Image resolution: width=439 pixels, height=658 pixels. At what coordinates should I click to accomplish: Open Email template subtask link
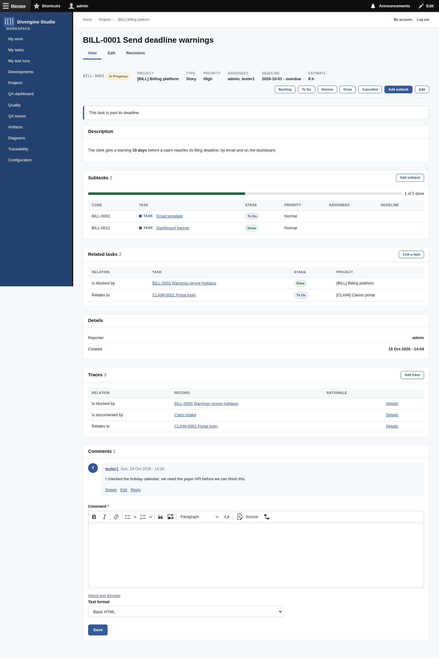pos(170,216)
